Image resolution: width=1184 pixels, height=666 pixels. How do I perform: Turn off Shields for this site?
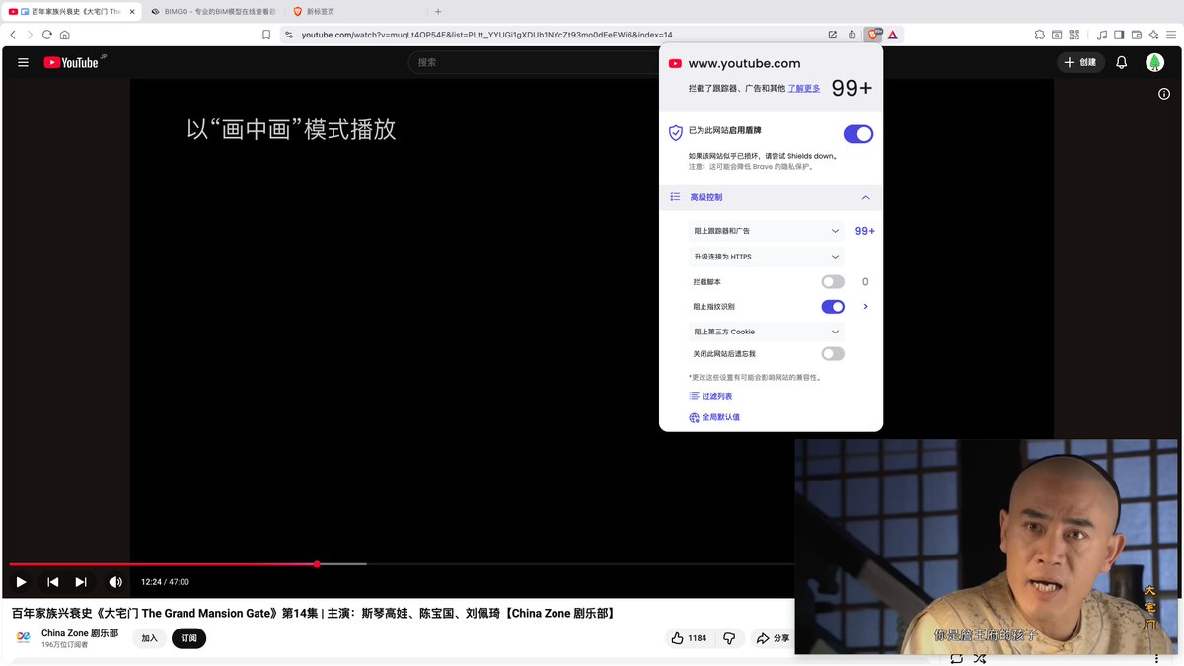click(858, 134)
